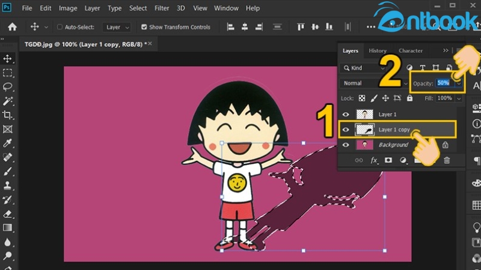Delete layer with the trash icon
The height and width of the screenshot is (270, 481).
click(x=447, y=160)
